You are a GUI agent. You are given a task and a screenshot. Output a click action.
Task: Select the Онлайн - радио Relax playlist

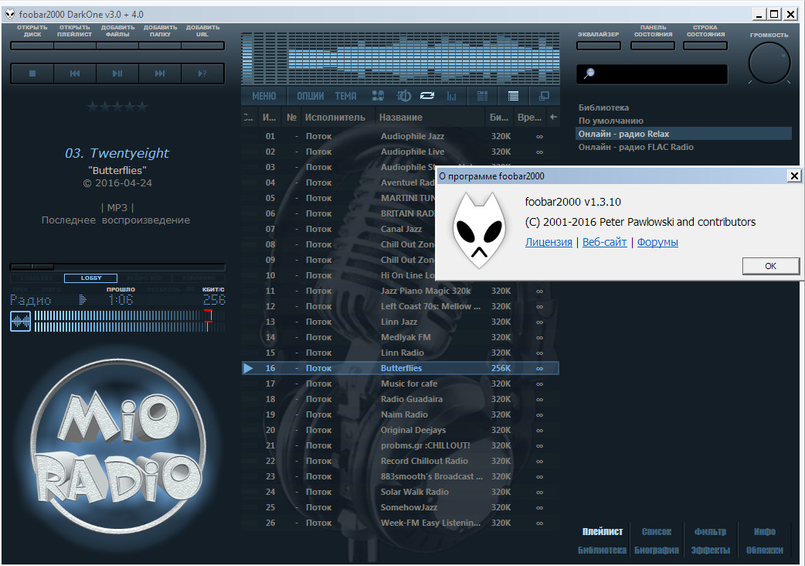point(684,134)
